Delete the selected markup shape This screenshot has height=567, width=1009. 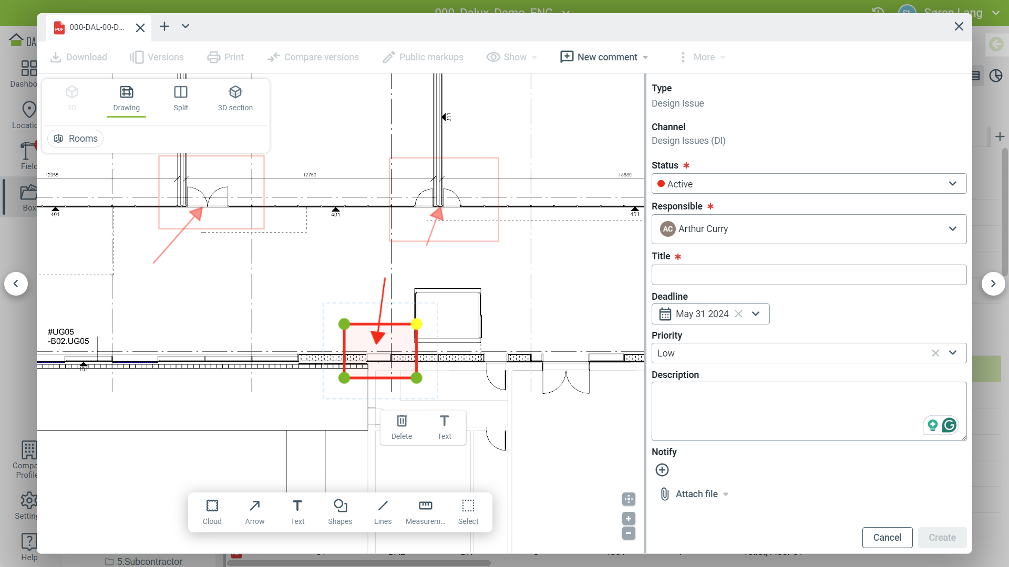click(x=401, y=427)
